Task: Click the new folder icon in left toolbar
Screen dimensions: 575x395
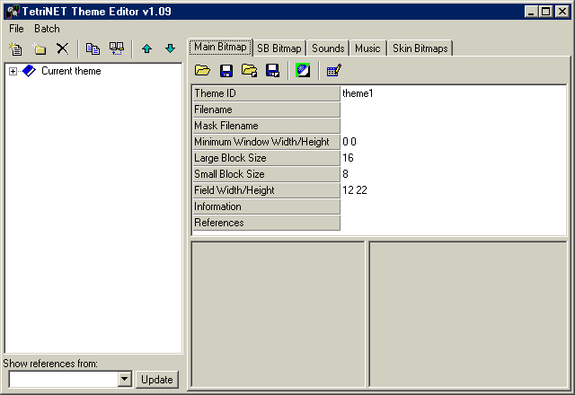Action: coord(39,48)
